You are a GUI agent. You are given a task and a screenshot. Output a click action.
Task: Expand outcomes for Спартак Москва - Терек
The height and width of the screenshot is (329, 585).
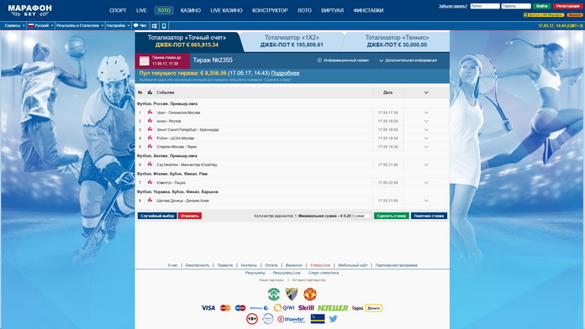pos(426,147)
